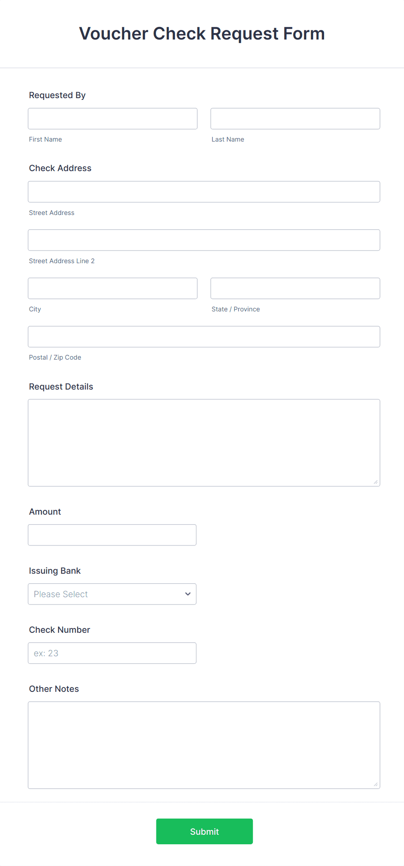The image size is (404, 866).
Task: Click the Postal / Zip Code field
Action: click(x=204, y=336)
